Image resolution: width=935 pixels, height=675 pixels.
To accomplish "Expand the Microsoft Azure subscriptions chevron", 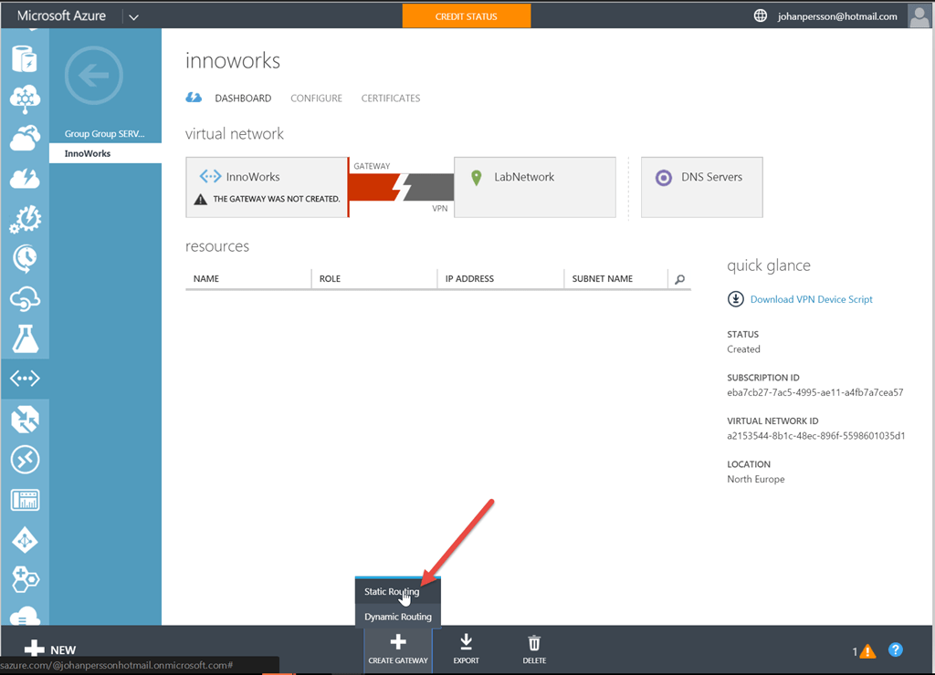I will click(133, 16).
